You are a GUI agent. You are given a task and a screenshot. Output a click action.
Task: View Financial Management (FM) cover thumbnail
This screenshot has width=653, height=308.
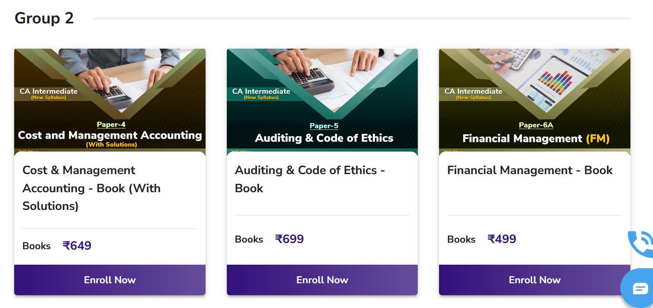pos(535,99)
